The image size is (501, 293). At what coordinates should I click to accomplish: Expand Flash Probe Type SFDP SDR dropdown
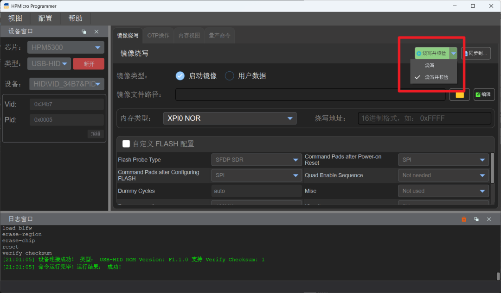pos(256,160)
